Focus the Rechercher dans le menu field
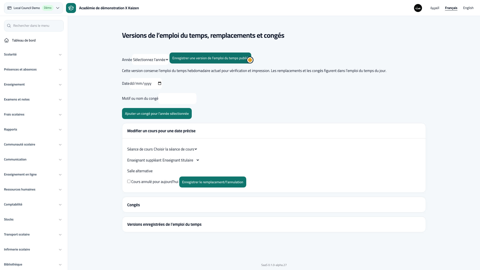The width and height of the screenshot is (480, 270). [34, 26]
